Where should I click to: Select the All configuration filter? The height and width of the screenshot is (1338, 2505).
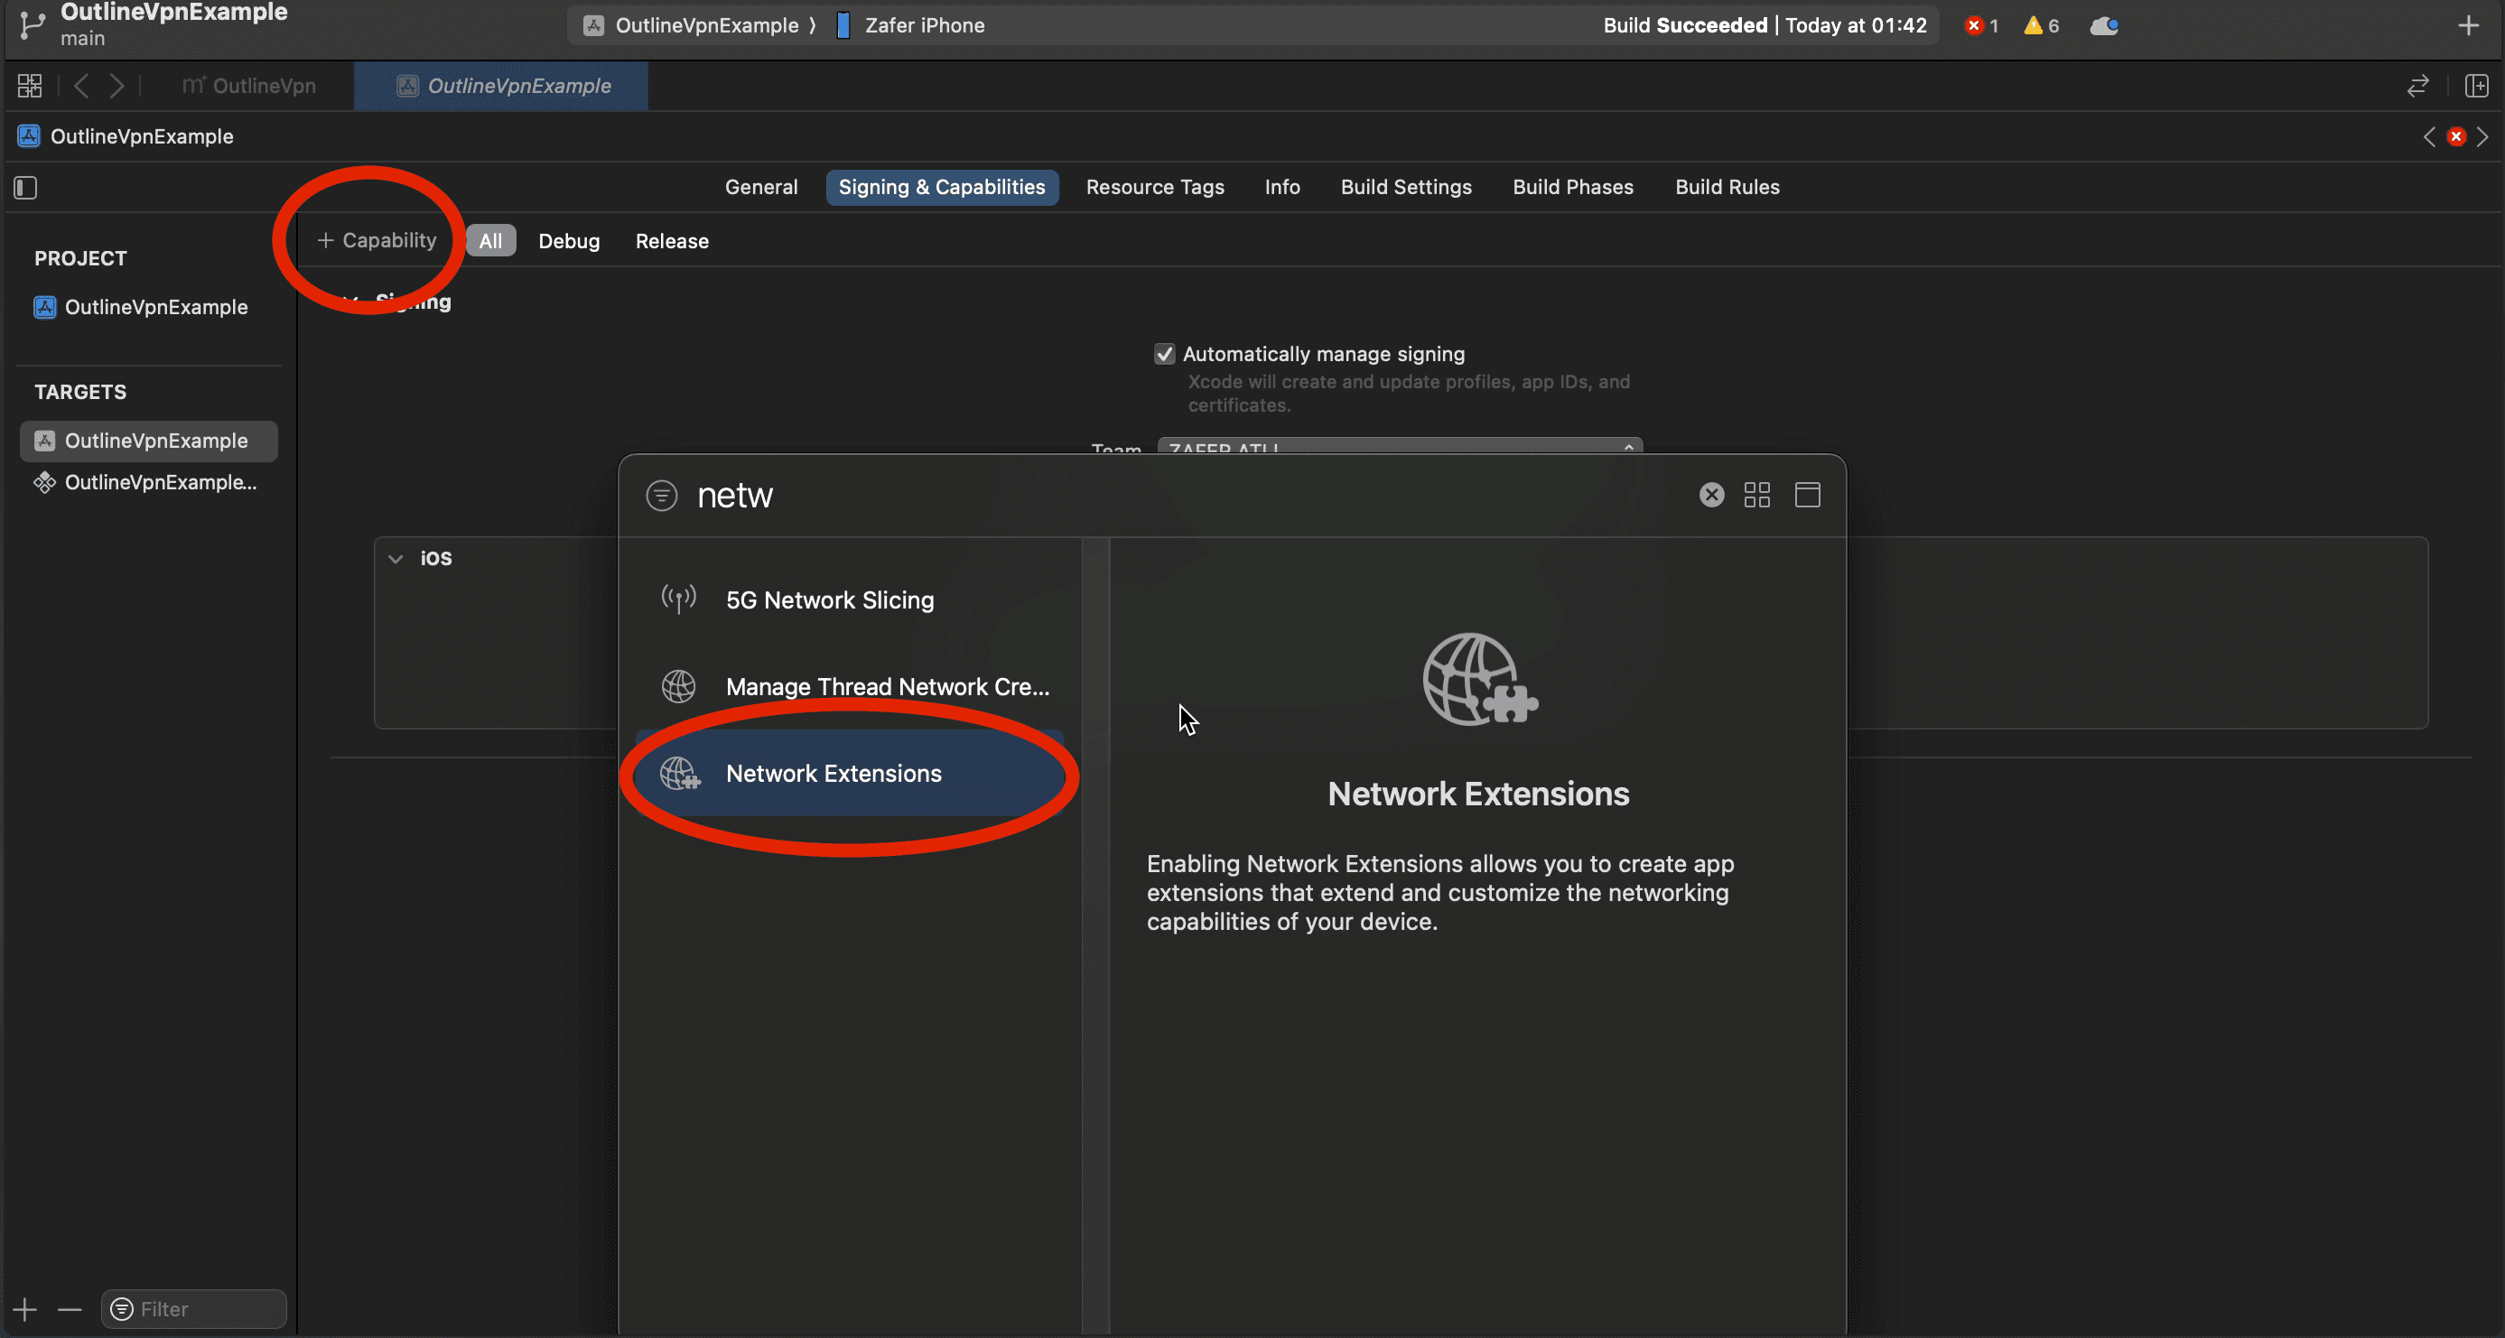[x=490, y=240]
